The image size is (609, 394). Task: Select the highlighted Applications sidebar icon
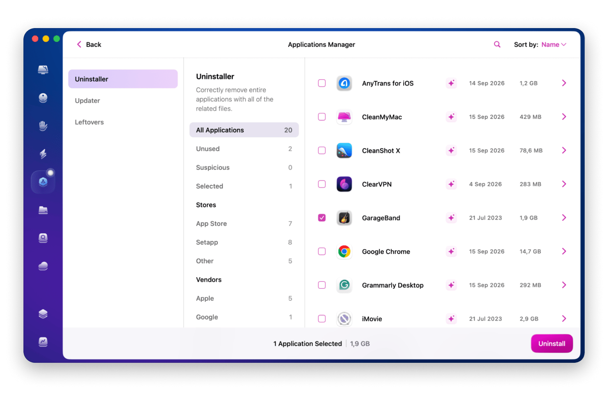[43, 182]
